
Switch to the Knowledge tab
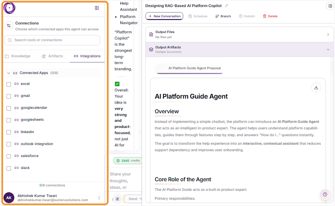18,56
